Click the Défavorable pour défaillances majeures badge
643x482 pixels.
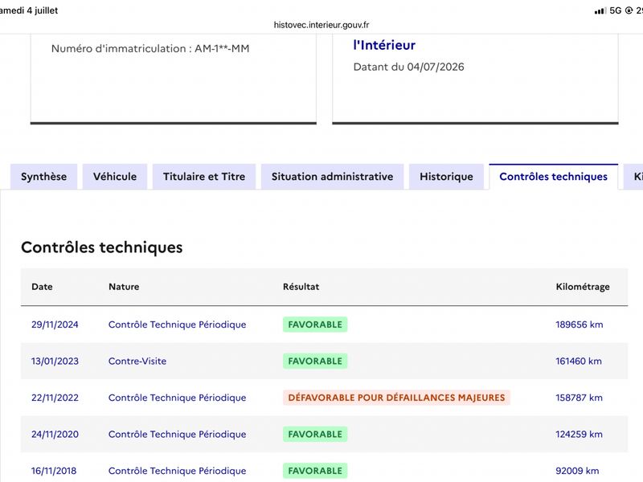click(x=396, y=398)
